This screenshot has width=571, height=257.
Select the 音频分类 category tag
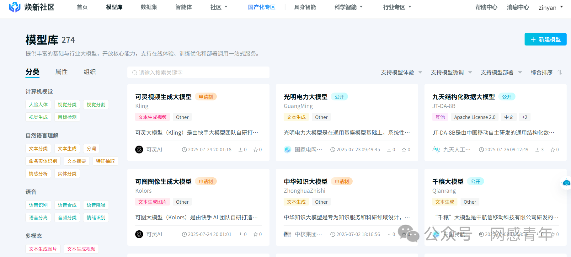click(67, 217)
